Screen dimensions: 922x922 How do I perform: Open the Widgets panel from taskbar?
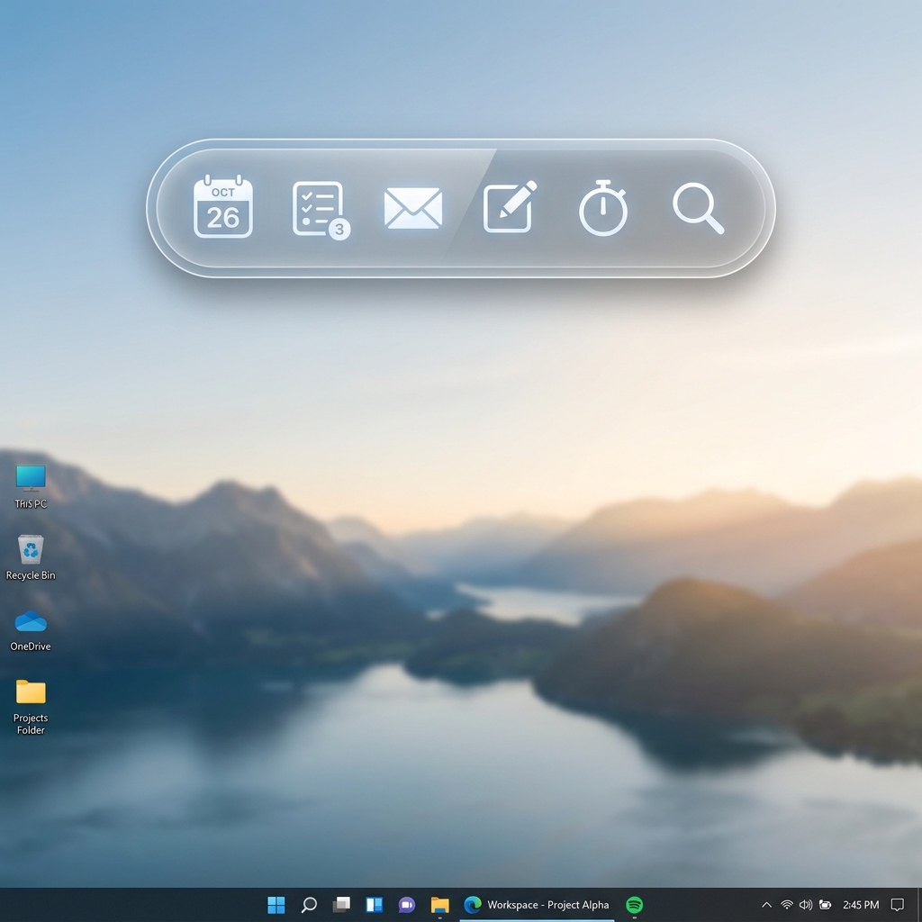[374, 905]
